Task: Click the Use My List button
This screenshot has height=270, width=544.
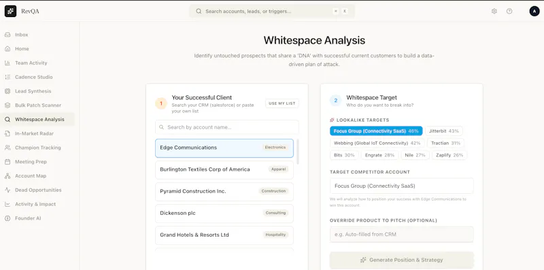Action: click(x=282, y=103)
